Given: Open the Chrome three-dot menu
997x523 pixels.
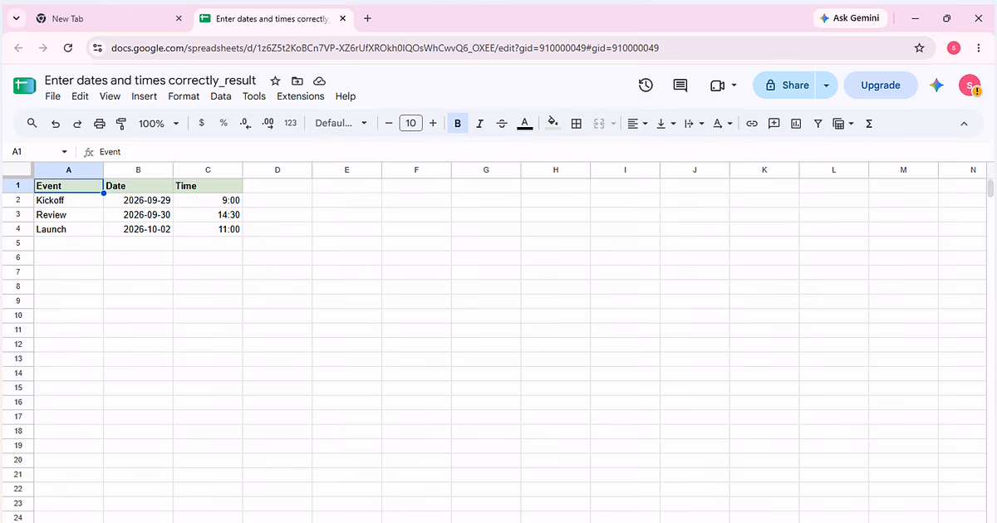Looking at the screenshot, I should [979, 48].
